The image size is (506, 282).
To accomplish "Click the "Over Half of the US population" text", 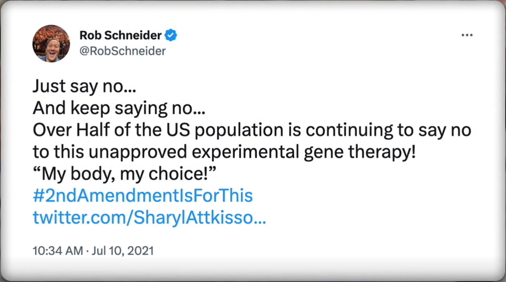I will pos(158,130).
